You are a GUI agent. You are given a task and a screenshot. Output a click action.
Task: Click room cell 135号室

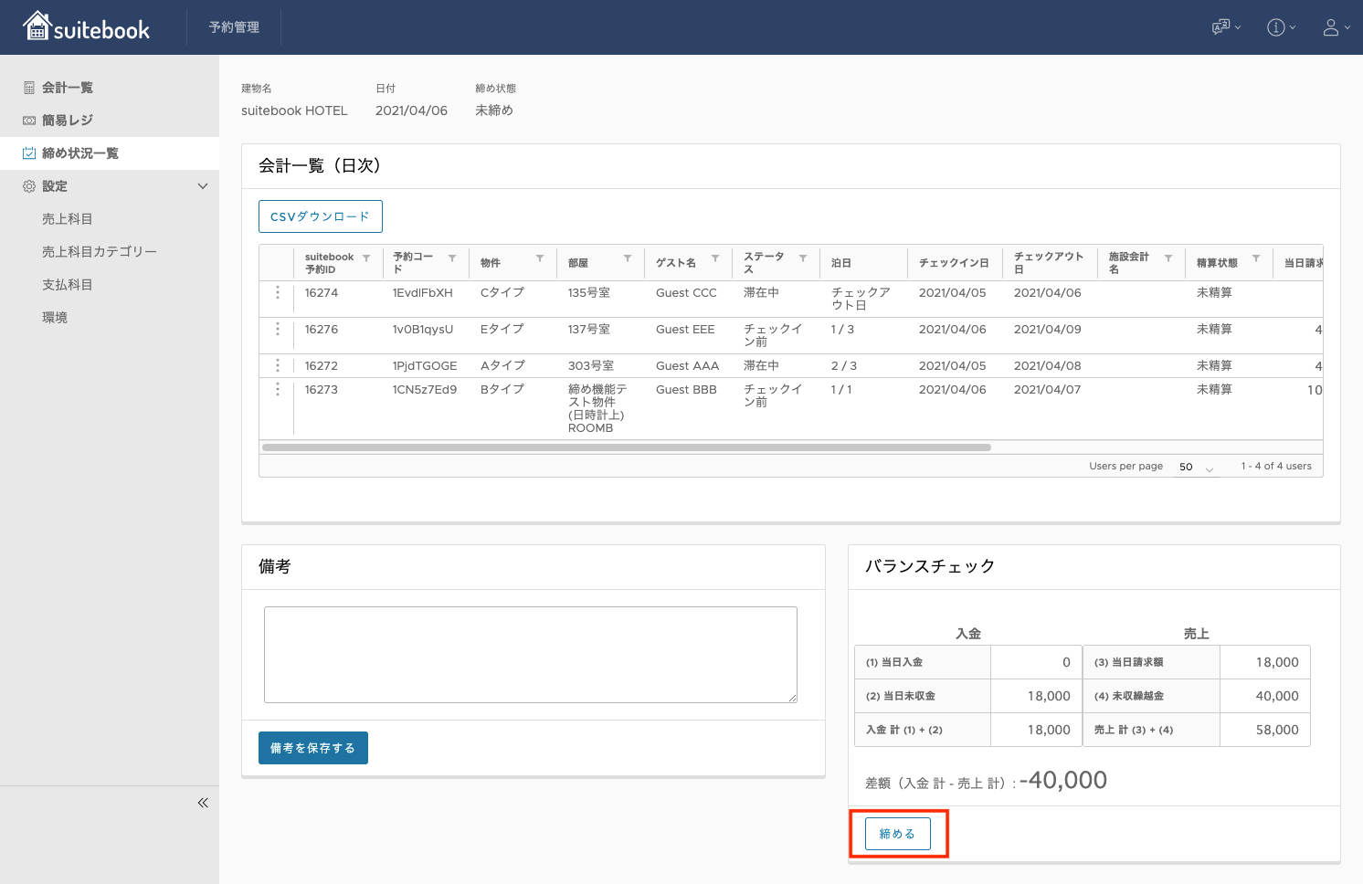coord(589,292)
